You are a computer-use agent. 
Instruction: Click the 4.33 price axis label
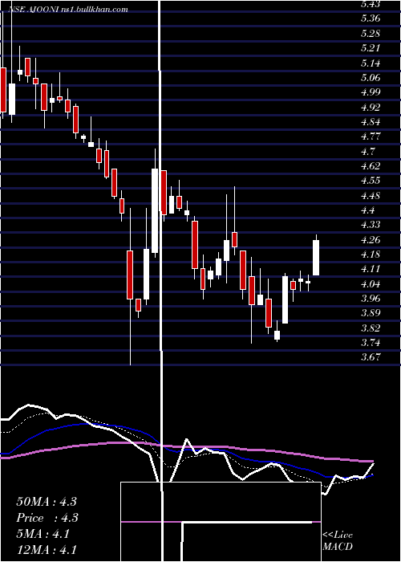point(371,225)
